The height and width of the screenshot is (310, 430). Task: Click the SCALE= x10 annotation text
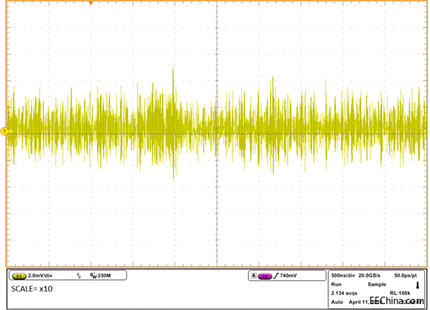coord(32,289)
